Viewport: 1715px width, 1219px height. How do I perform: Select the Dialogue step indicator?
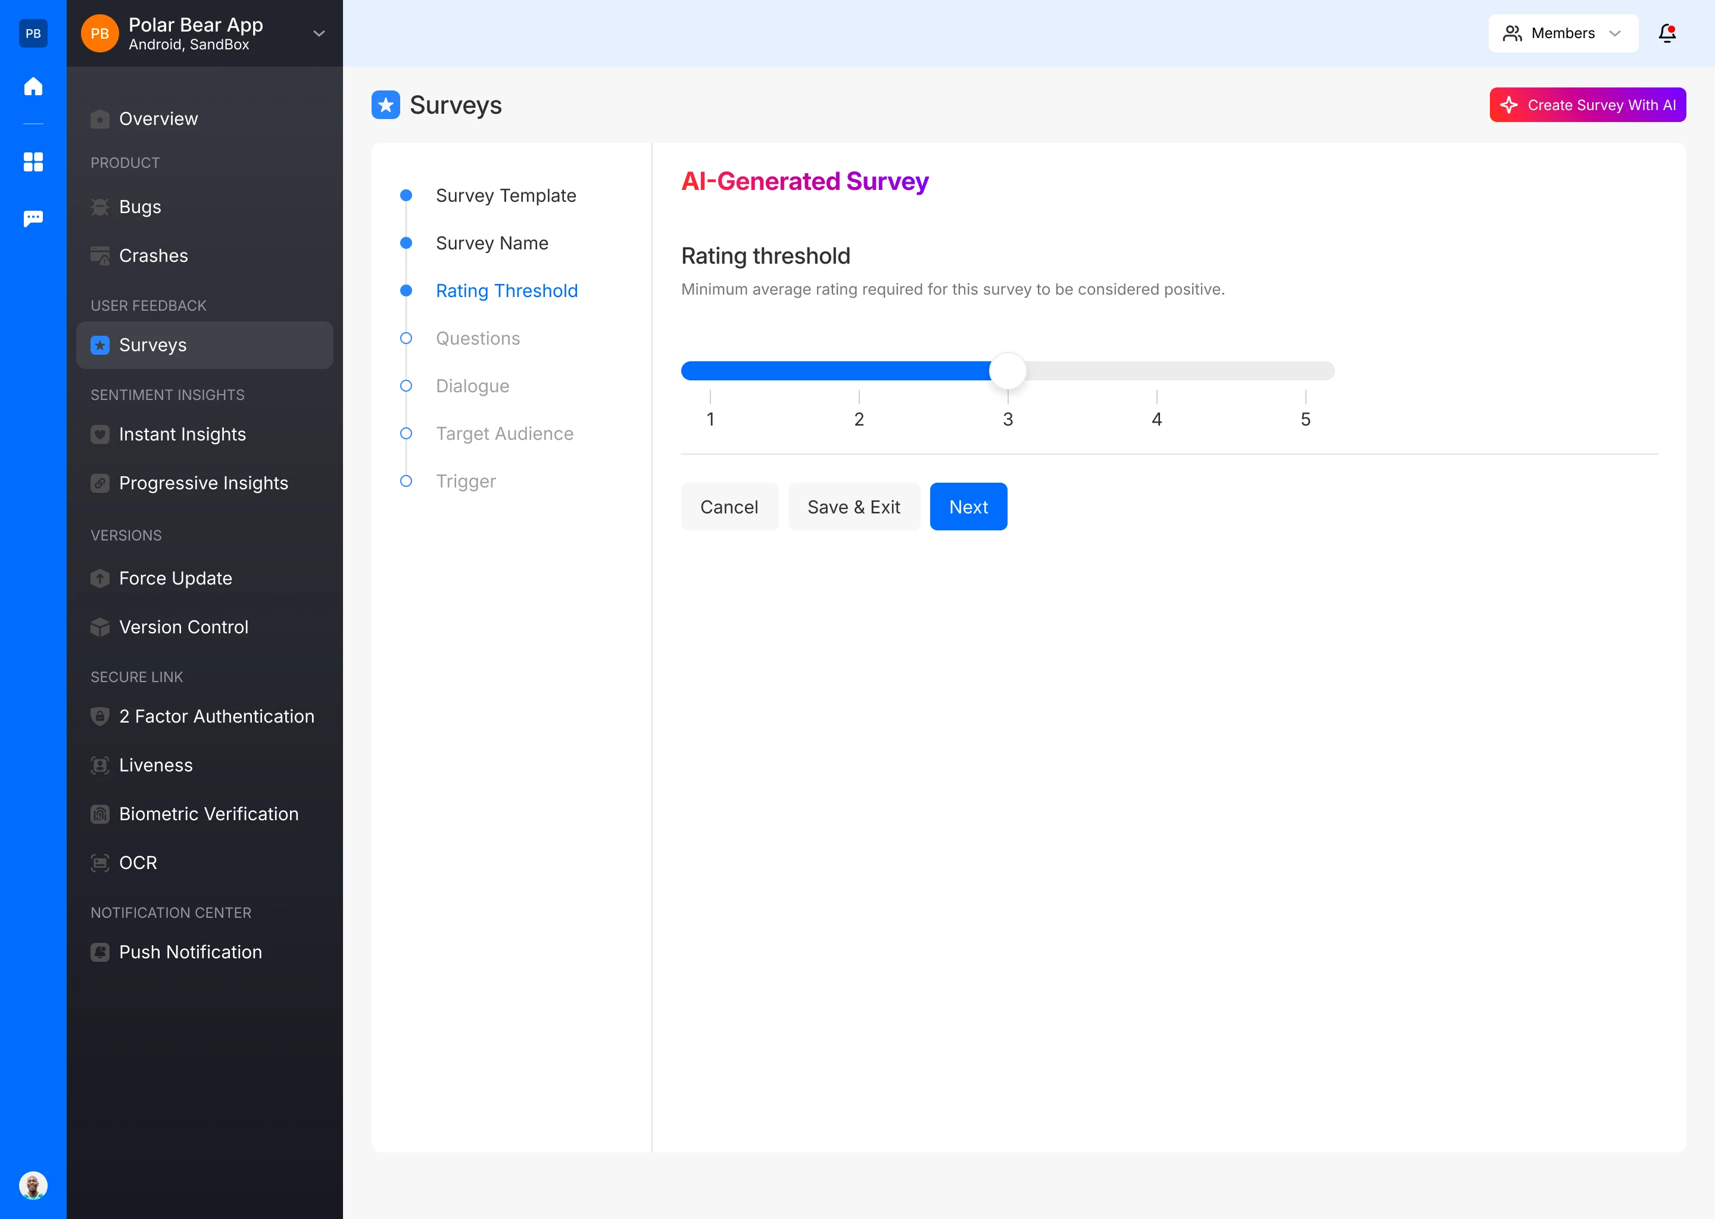click(406, 386)
